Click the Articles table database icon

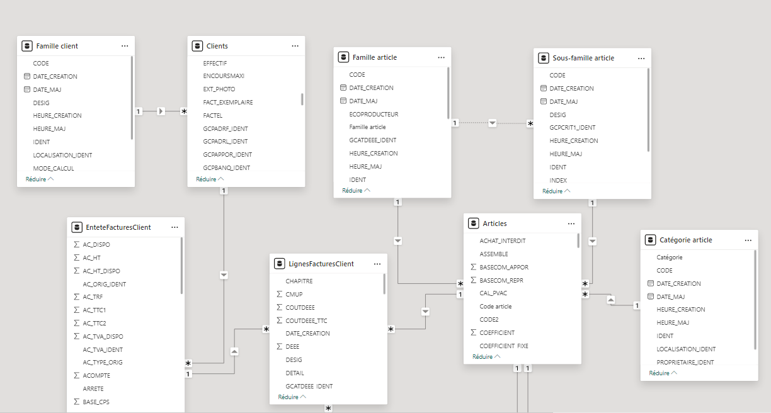click(474, 223)
